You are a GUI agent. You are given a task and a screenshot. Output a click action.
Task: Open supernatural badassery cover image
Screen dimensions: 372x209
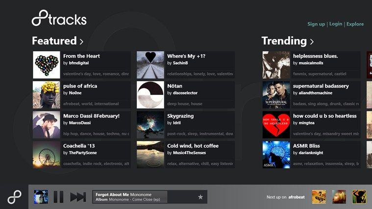pos(276,95)
